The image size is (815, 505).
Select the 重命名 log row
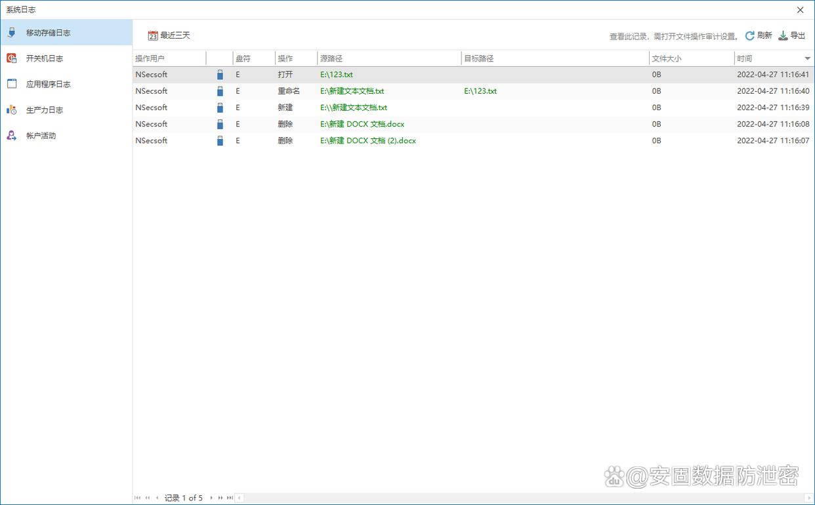tap(289, 91)
